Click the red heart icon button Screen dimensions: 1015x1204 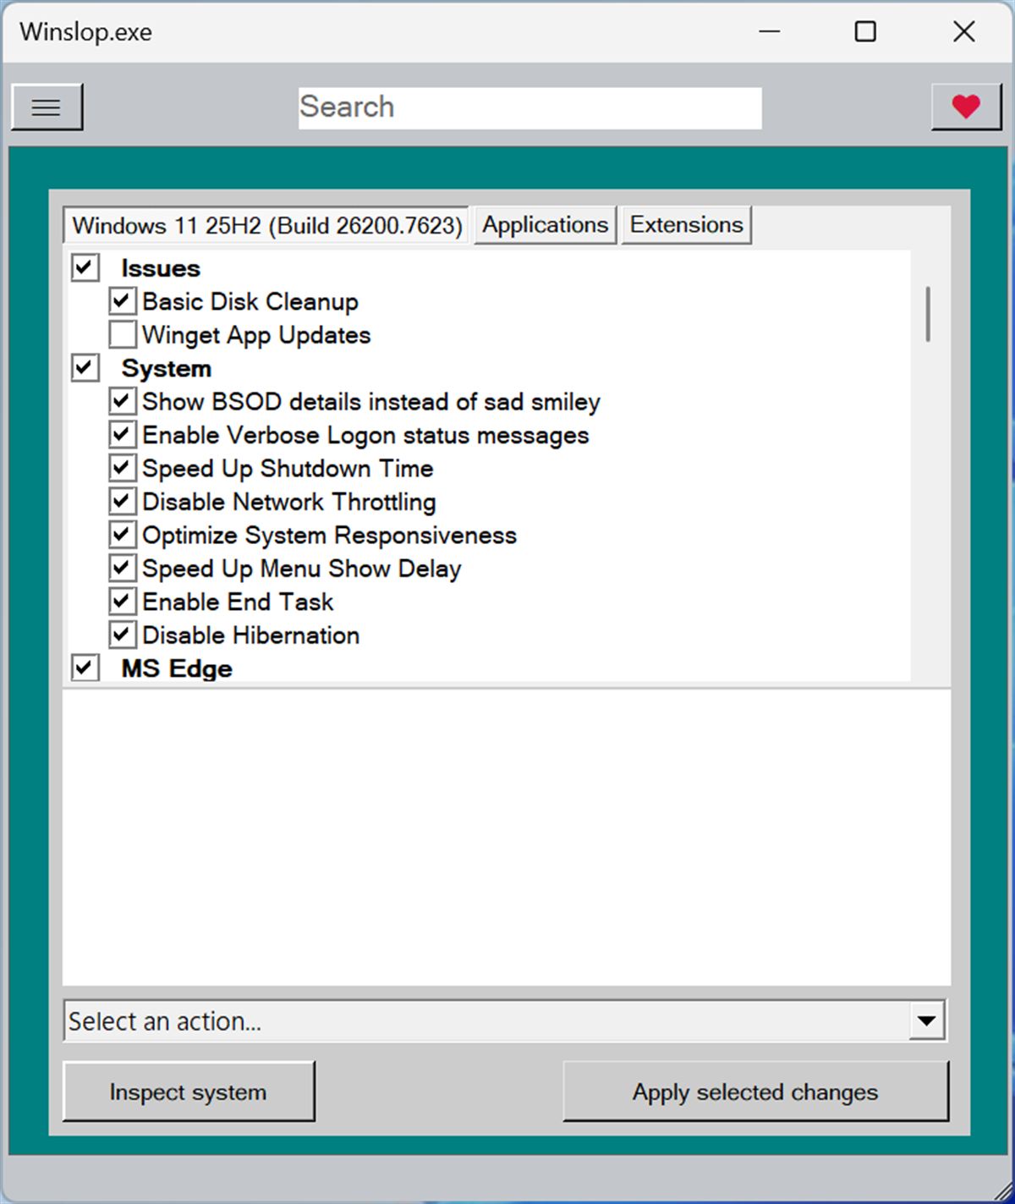965,107
